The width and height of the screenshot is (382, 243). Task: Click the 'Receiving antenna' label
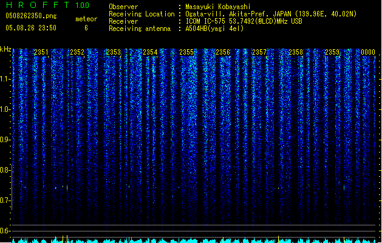140,29
